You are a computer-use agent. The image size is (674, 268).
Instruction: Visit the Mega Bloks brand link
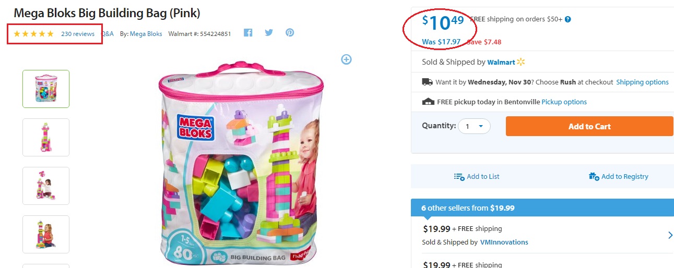pos(146,34)
